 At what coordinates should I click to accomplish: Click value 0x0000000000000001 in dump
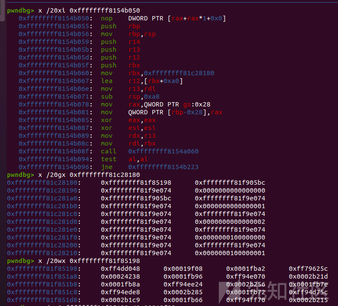click(x=230, y=206)
